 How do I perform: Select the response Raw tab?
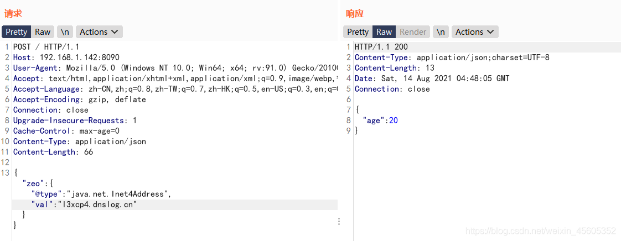384,32
